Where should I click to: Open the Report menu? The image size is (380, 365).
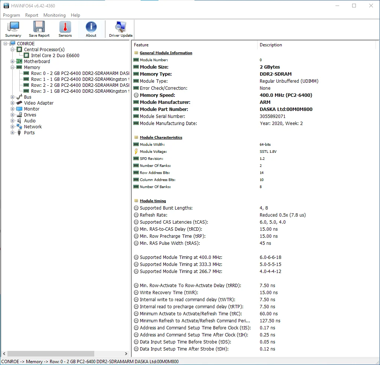click(x=32, y=15)
